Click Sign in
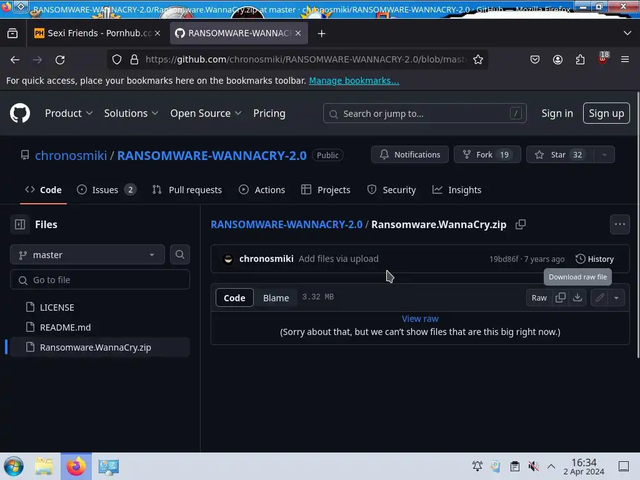 (x=557, y=113)
